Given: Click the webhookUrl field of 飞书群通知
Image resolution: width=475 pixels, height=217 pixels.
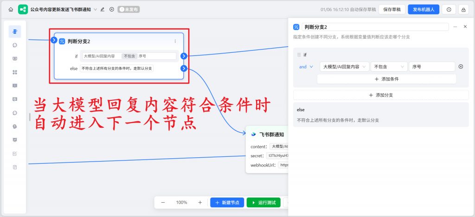Looking at the screenshot, I should coord(283,165).
